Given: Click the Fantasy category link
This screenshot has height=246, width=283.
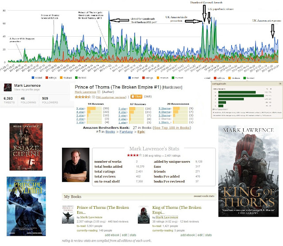Looking at the screenshot, I should point(126,132).
